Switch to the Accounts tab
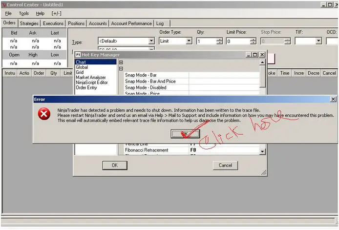Image resolution: width=339 pixels, height=230 pixels. click(98, 23)
